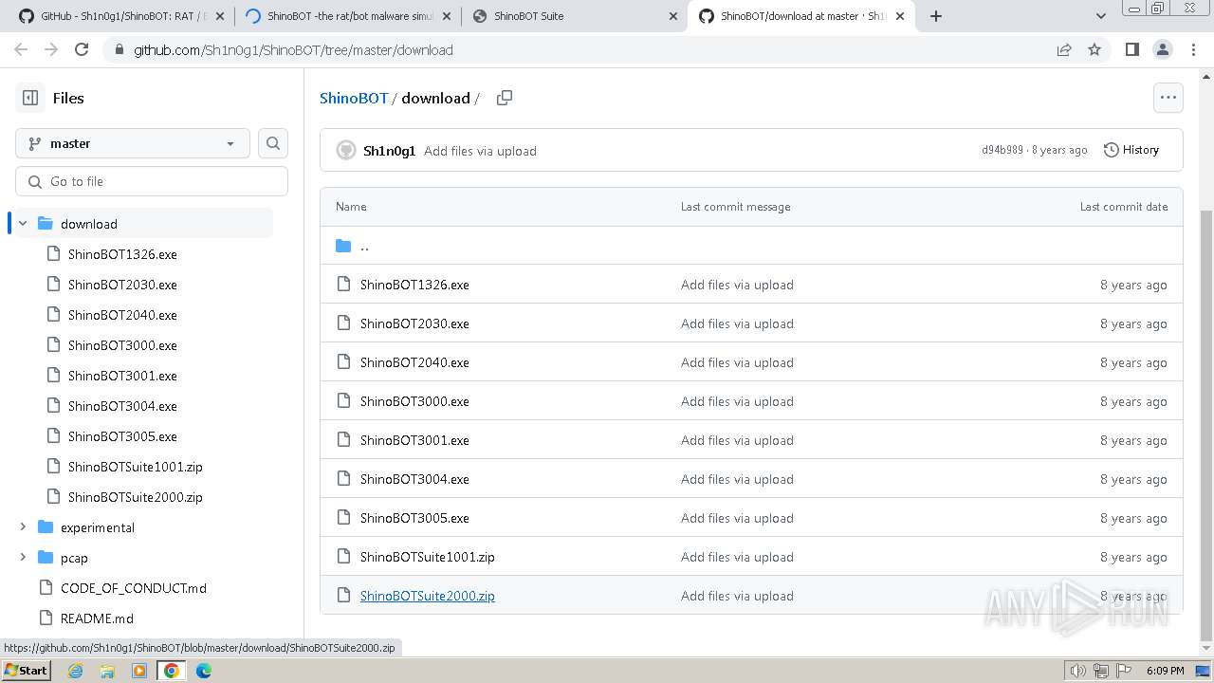
Task: Click the network tray icon
Action: 1101,671
